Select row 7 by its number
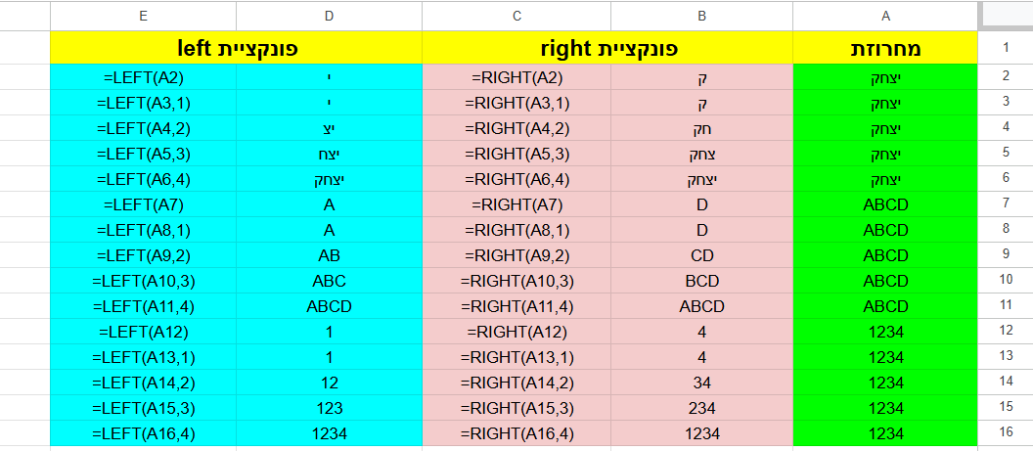1033x451 pixels. coord(1005,204)
